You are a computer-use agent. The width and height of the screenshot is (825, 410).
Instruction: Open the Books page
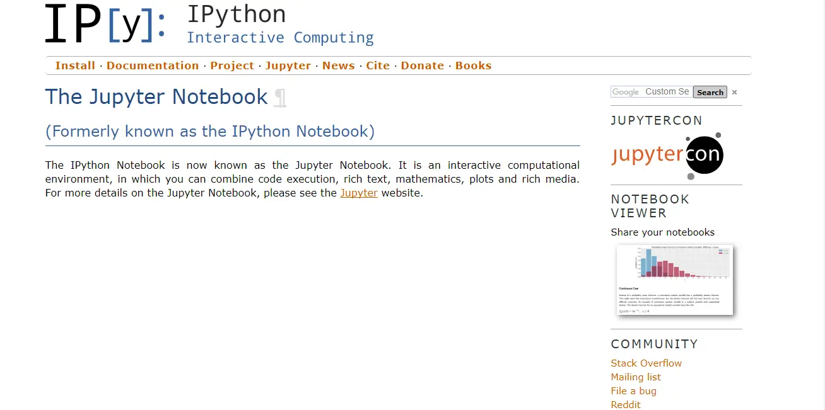click(474, 65)
